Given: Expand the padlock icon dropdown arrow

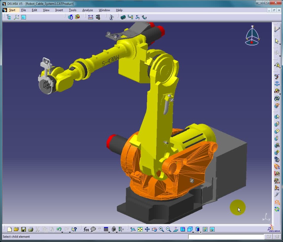Looking at the screenshot, I should (117, 232).
